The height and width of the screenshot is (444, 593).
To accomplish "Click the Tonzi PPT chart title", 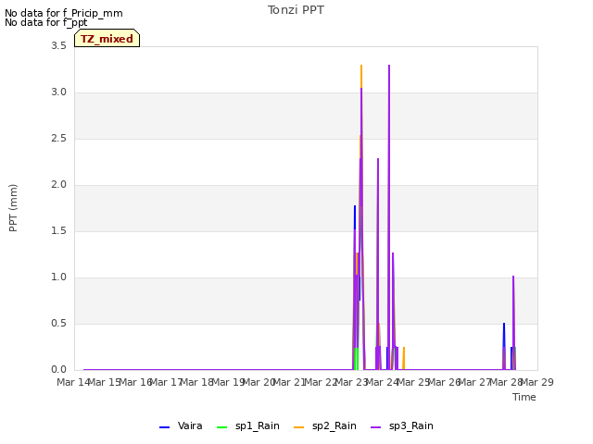I will [x=296, y=10].
